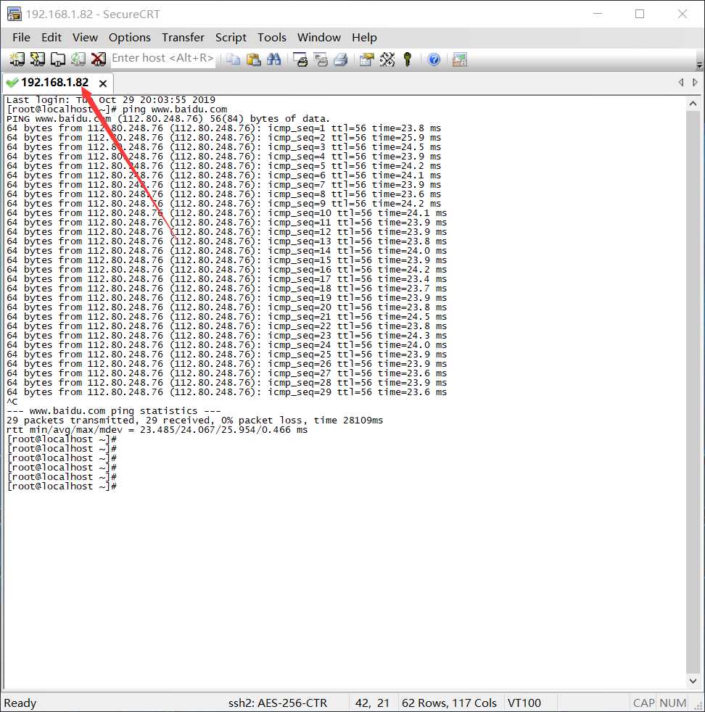The height and width of the screenshot is (712, 705).
Task: Close the SecureCRT window
Action: pos(683,14)
